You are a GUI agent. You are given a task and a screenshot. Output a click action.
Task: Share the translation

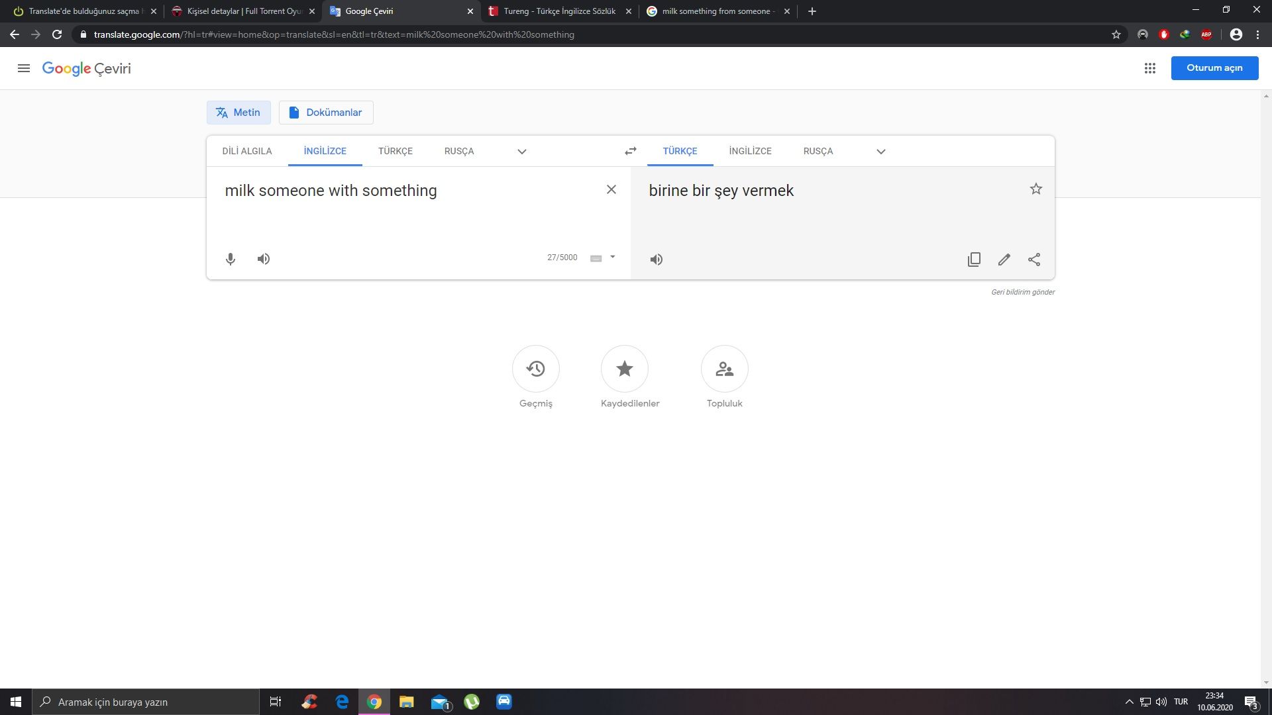point(1034,260)
